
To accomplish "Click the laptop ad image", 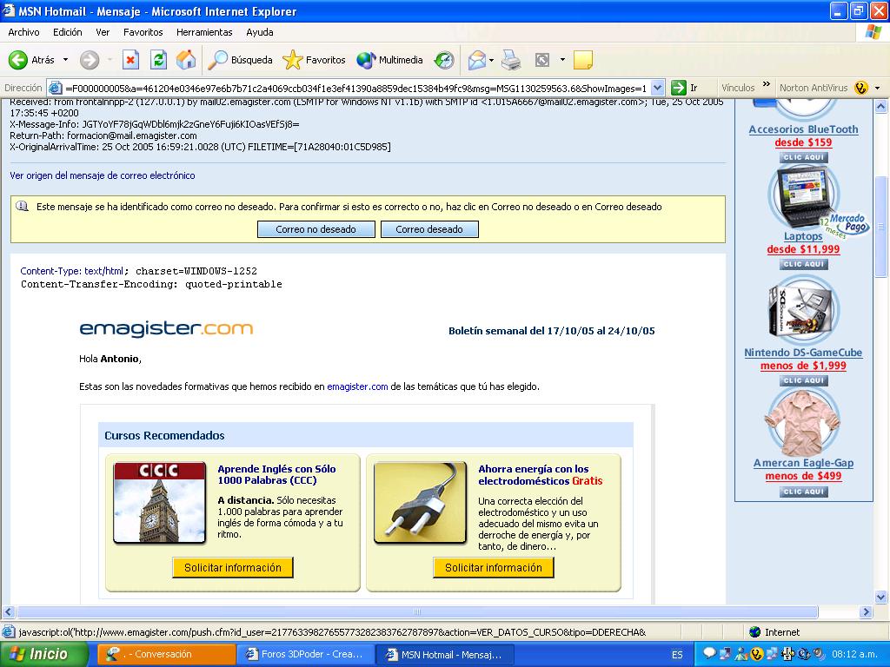I will click(804, 197).
